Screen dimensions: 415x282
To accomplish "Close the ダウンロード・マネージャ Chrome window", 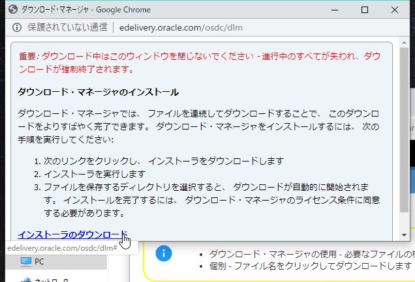I will (395, 10).
